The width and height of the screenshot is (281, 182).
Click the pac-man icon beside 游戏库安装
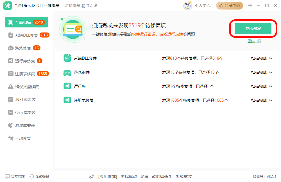11,125
